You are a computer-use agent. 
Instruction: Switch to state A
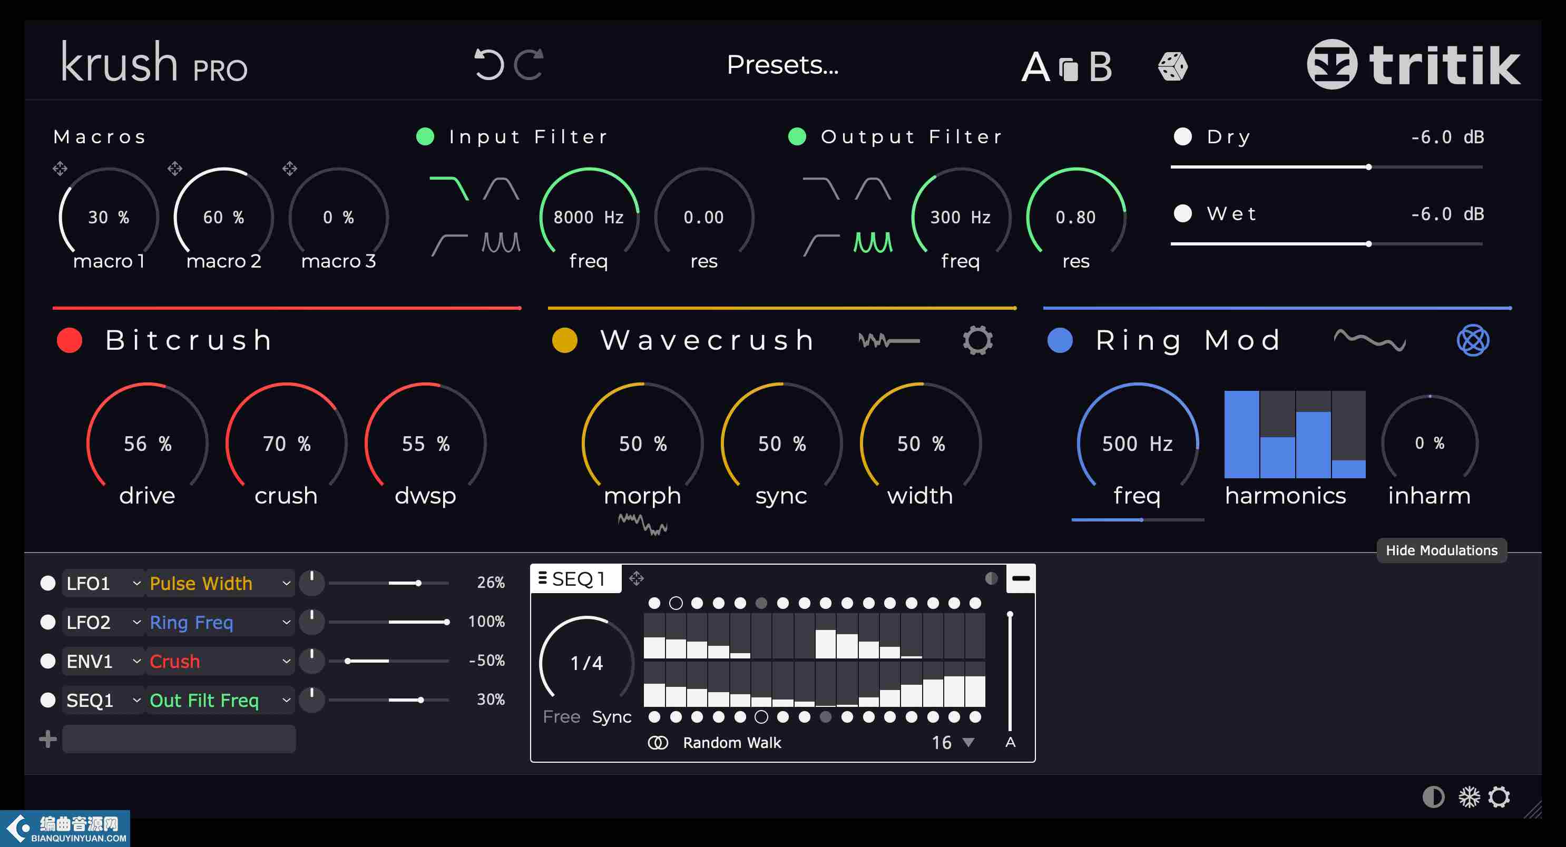[x=1036, y=67]
